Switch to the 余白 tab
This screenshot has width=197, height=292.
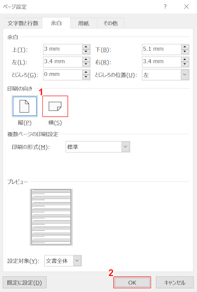56,23
